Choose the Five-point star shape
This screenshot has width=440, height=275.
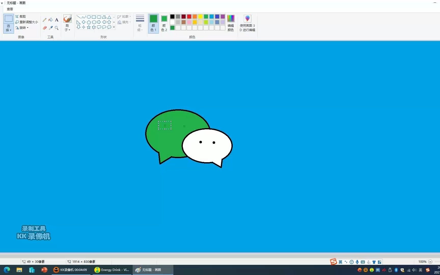(89, 27)
